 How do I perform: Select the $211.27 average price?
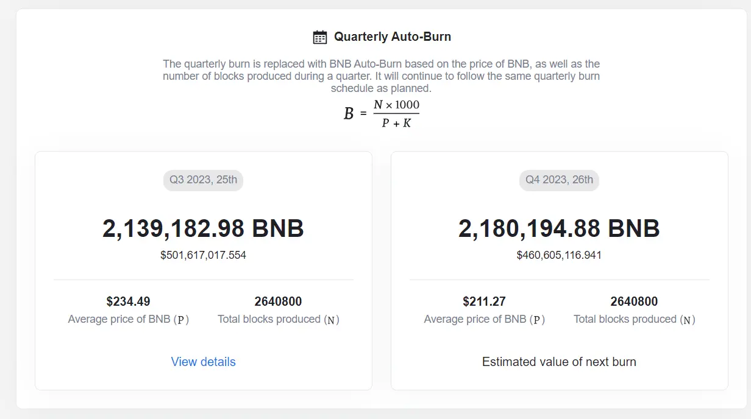[x=484, y=301]
